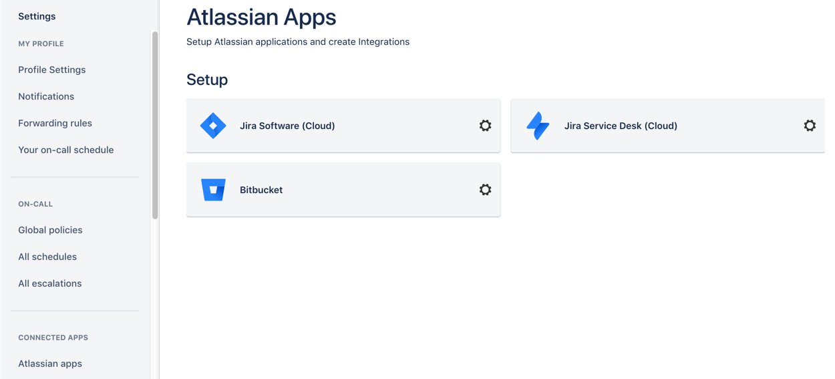Go to Notifications settings
This screenshot has height=379, width=835.
point(46,96)
